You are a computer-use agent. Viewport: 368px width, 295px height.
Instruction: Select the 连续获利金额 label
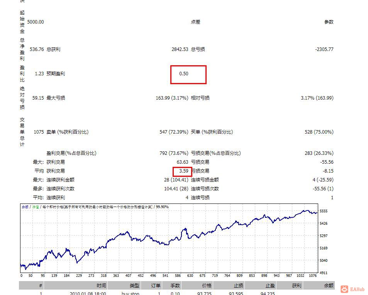pyautogui.click(x=60, y=180)
